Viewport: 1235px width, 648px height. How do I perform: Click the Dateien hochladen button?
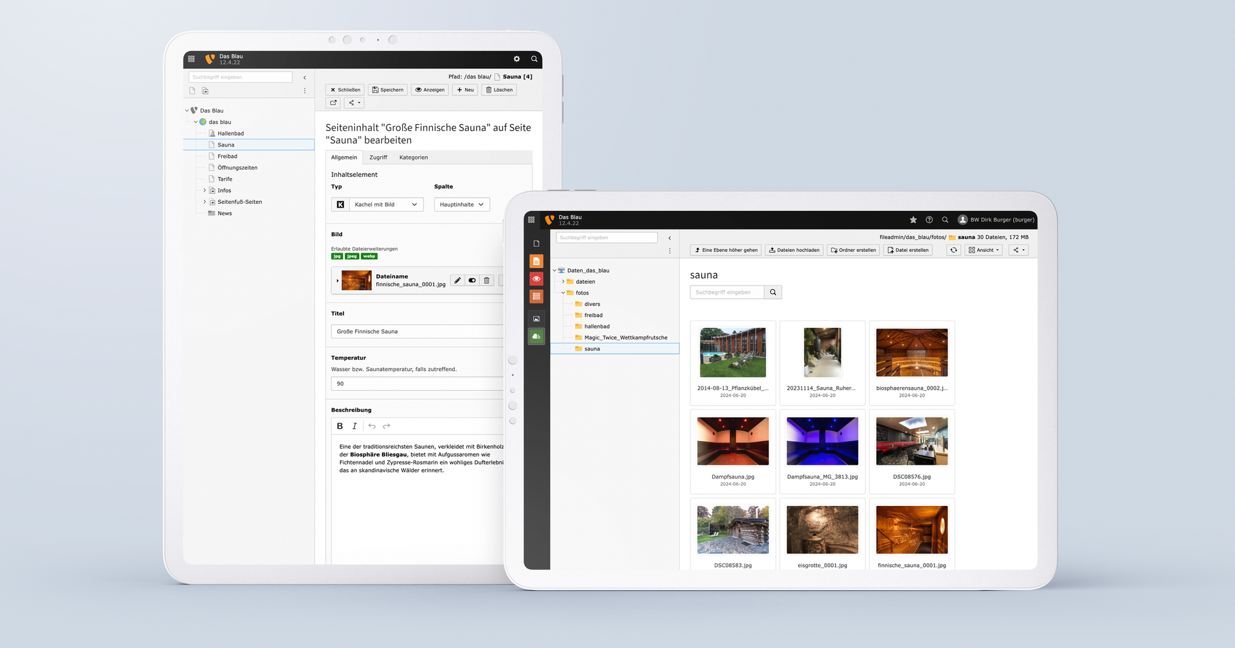(x=794, y=250)
